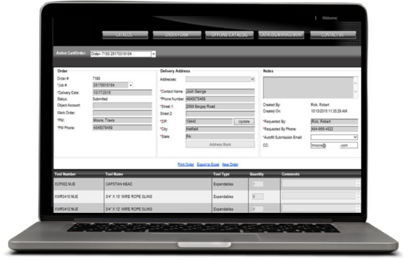Image resolution: width=406 pixels, height=260 pixels.
Task: Click the empty Street 2 field
Action: click(x=220, y=114)
